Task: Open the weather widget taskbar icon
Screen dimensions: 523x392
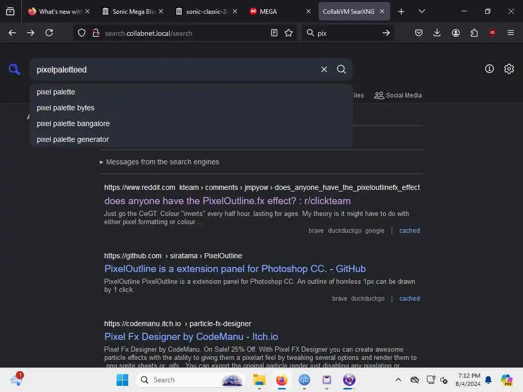Action: [17, 379]
